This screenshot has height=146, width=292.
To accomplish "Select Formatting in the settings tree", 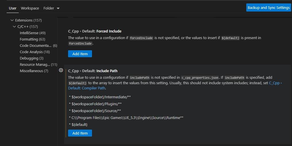I will pyautogui.click(x=32, y=39).
